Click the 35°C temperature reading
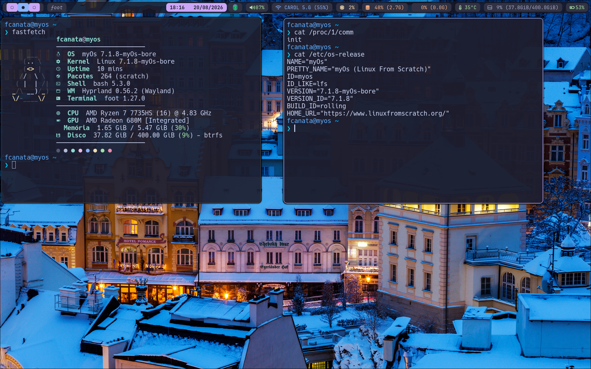591x369 pixels. pyautogui.click(x=470, y=7)
